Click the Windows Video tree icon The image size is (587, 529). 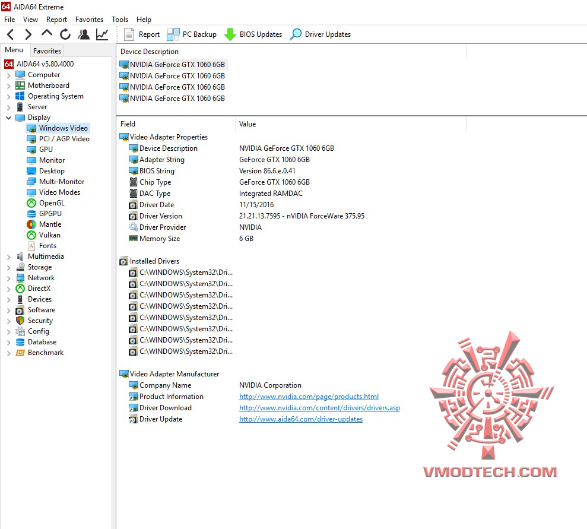(31, 128)
